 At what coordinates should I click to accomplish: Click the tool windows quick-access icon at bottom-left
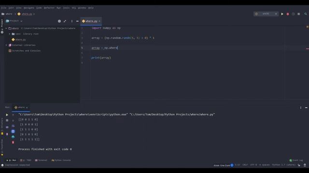(2, 165)
